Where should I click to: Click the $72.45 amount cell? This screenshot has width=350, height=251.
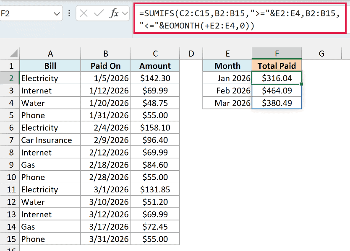click(155, 226)
